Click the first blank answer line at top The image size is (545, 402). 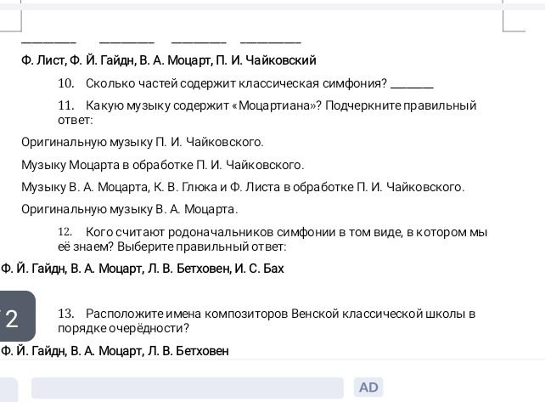click(48, 42)
